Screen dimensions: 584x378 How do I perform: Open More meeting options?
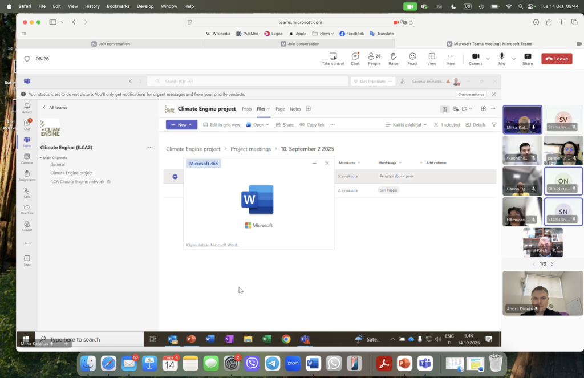tap(451, 58)
